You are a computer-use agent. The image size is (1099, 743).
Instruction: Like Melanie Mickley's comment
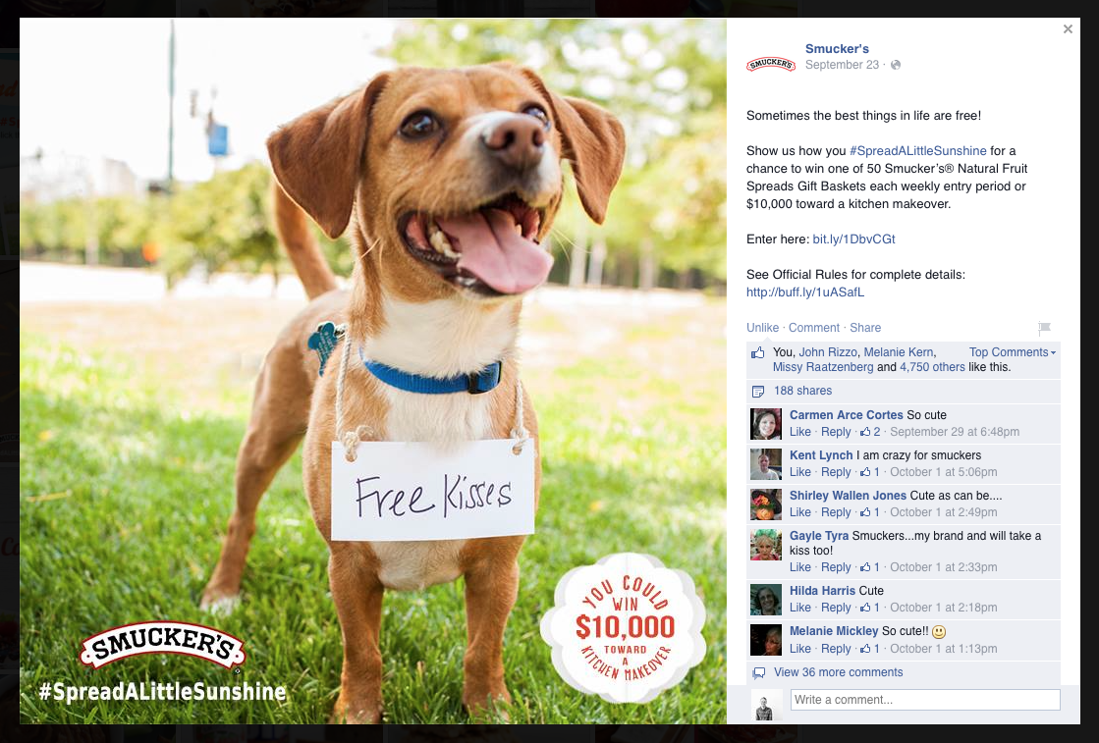pos(799,649)
